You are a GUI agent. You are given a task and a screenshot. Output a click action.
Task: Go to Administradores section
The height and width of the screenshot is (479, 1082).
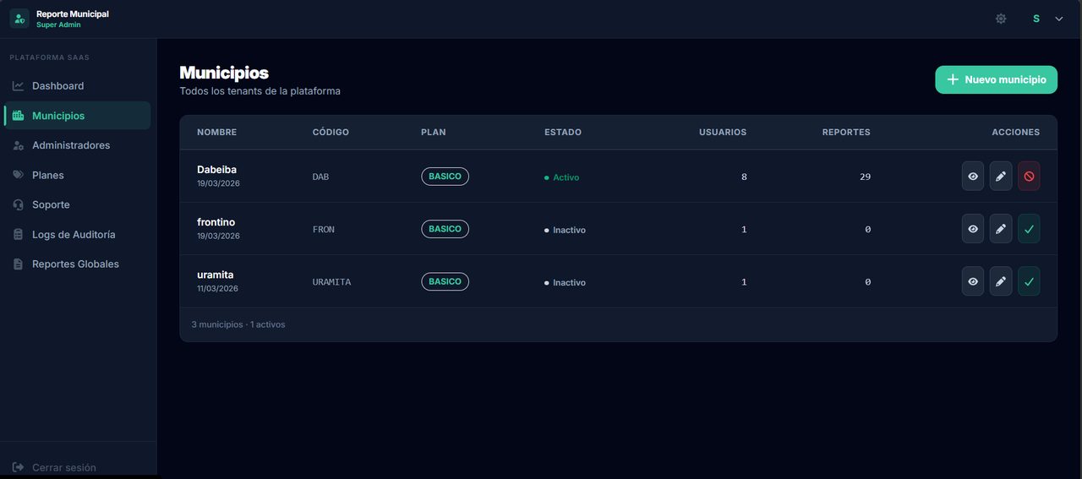click(x=78, y=145)
